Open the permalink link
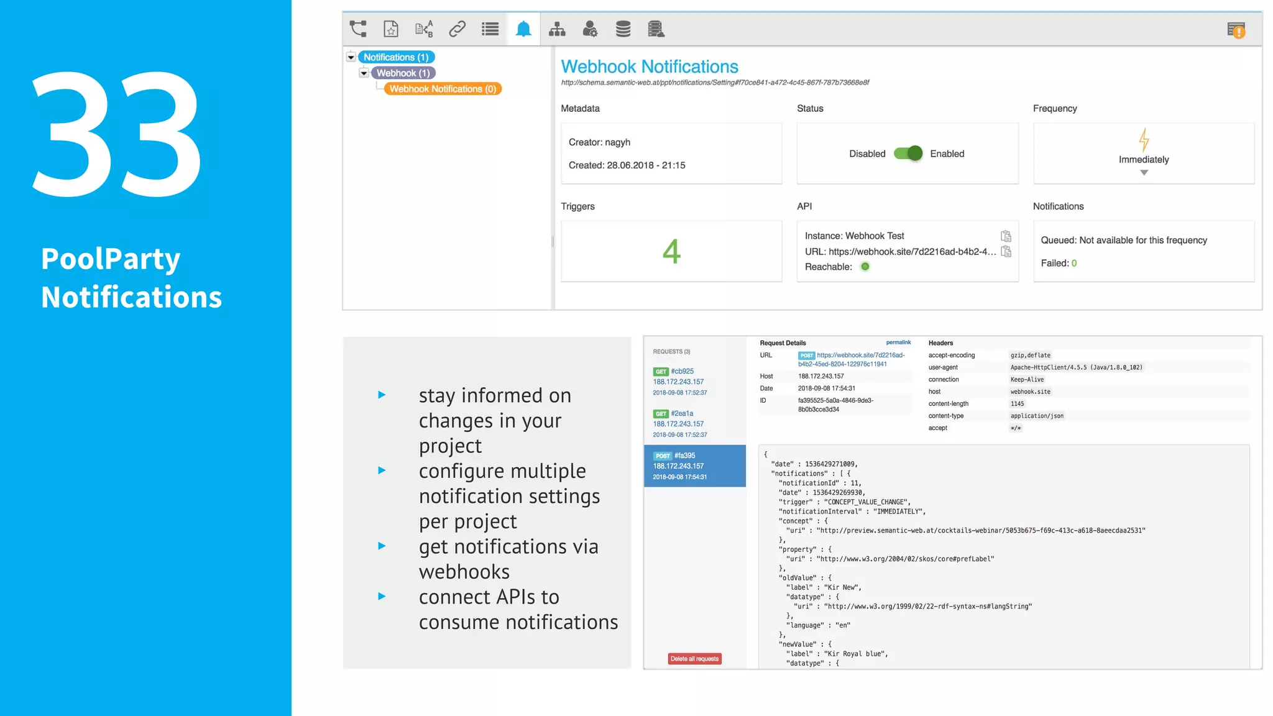Image resolution: width=1273 pixels, height=716 pixels. pyautogui.click(x=898, y=342)
